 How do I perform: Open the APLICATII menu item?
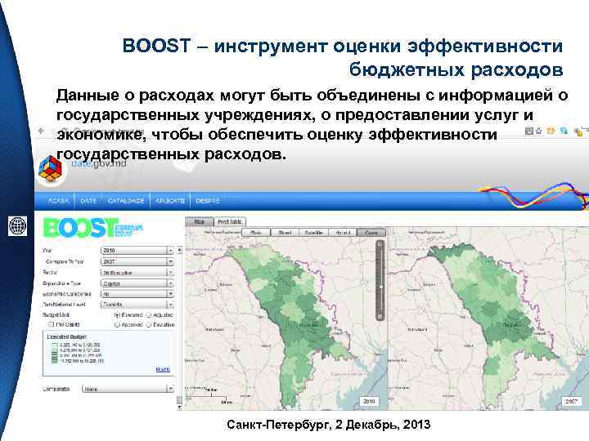pyautogui.click(x=170, y=201)
